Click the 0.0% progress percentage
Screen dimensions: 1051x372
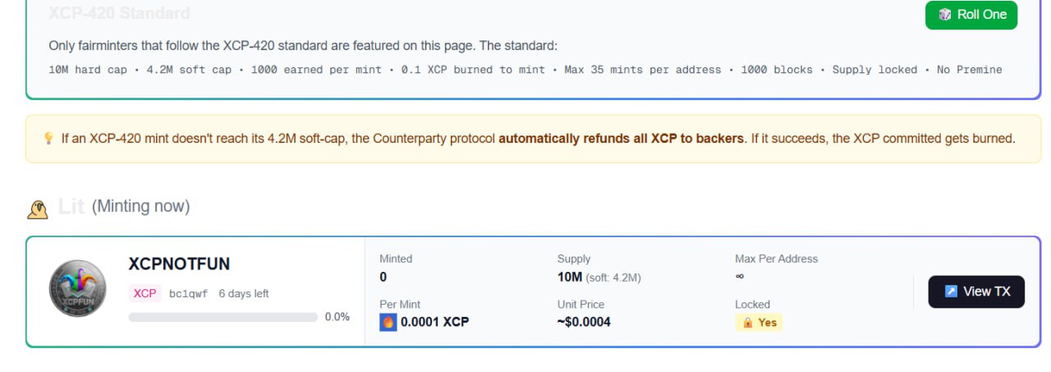click(x=337, y=317)
